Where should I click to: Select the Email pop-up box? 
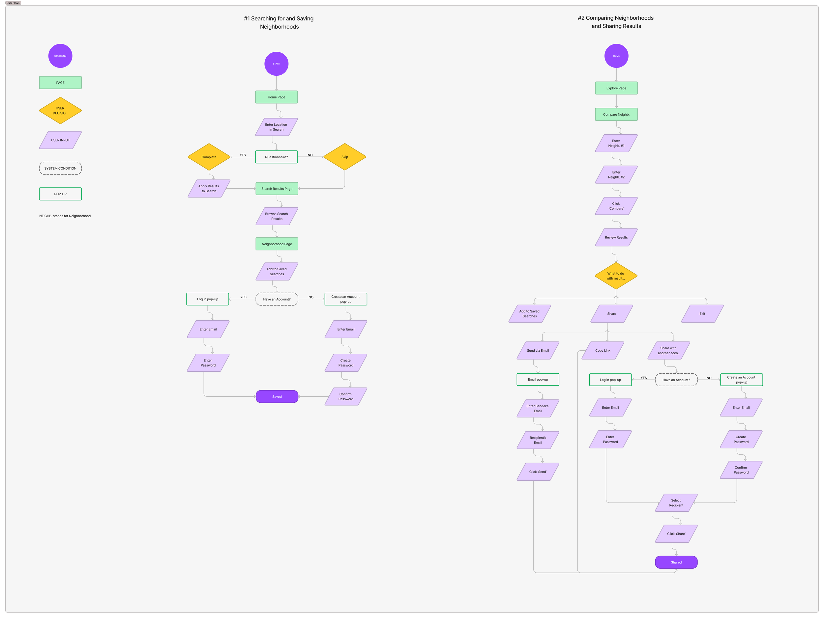[x=538, y=380]
